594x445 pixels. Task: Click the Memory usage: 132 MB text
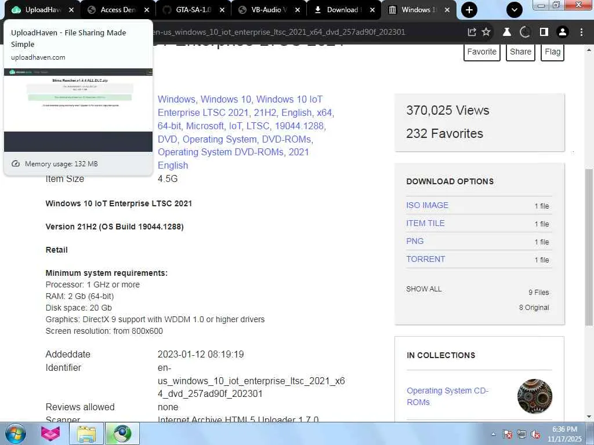tap(61, 164)
